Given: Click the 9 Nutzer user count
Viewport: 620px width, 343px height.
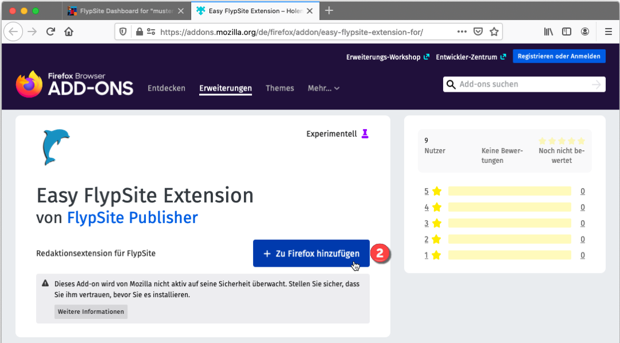Looking at the screenshot, I should click(435, 146).
